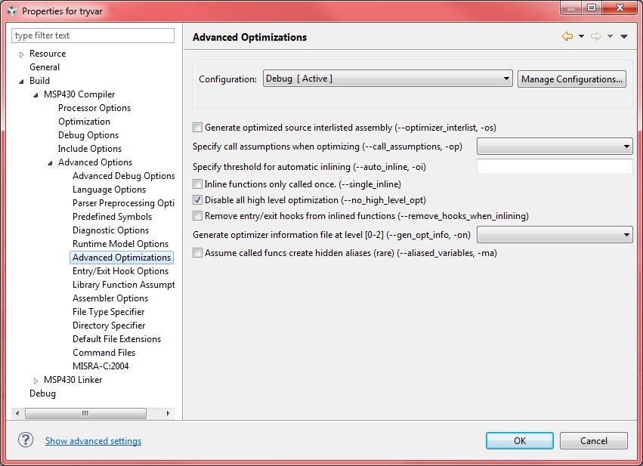The height and width of the screenshot is (466, 643).
Task: Open the Show advanced settings link
Action: pyautogui.click(x=93, y=440)
